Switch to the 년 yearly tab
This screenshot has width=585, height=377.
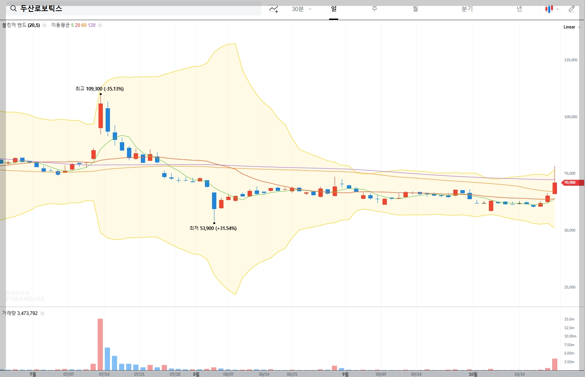pos(519,9)
